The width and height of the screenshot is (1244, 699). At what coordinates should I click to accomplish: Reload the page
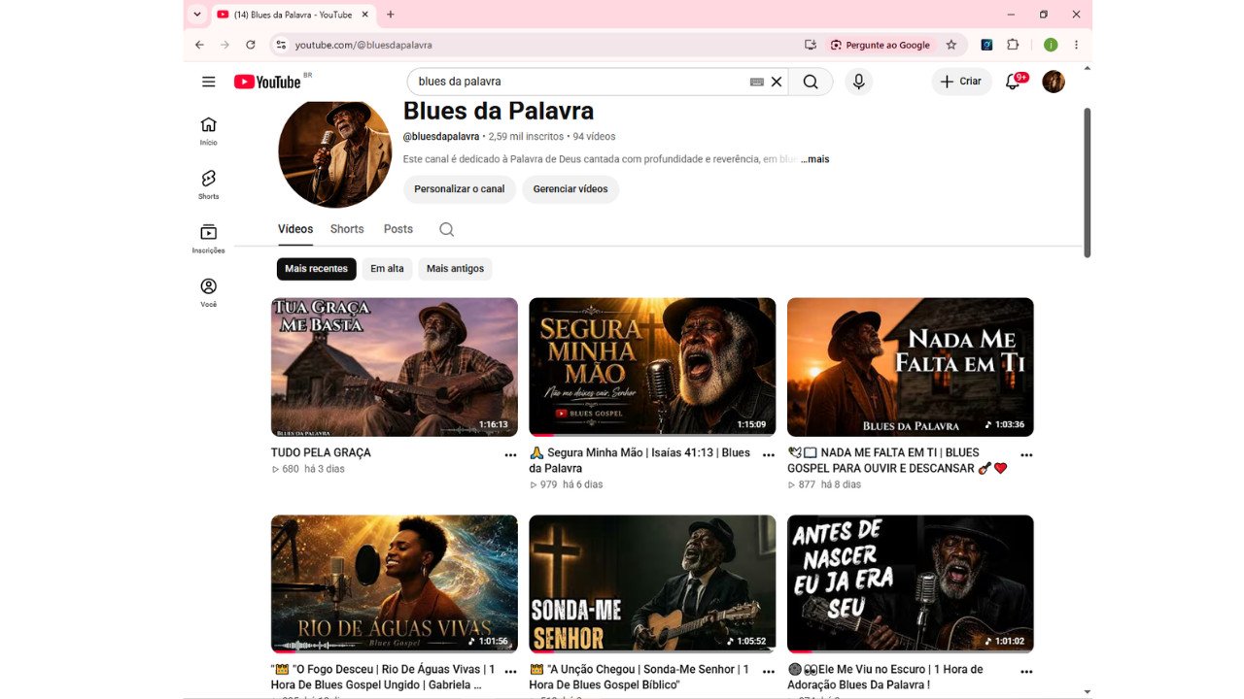point(251,45)
